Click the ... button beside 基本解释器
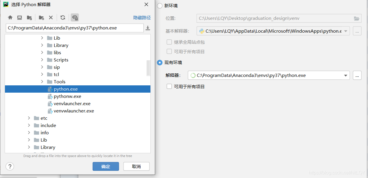Viewport: 368px width, 178px height. (x=357, y=31)
